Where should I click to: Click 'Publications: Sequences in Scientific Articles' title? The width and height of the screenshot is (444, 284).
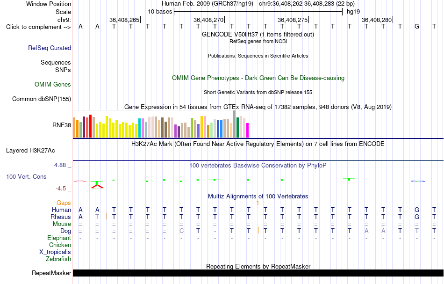coord(258,56)
